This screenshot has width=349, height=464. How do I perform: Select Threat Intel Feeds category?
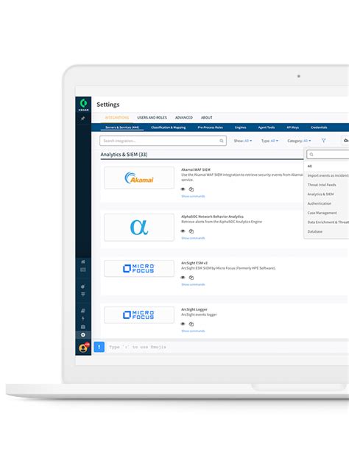[x=322, y=185]
